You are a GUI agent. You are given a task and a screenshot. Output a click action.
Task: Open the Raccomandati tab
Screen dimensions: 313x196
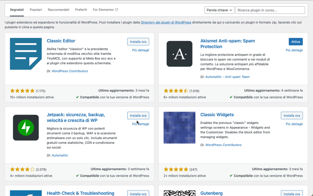coord(58,10)
